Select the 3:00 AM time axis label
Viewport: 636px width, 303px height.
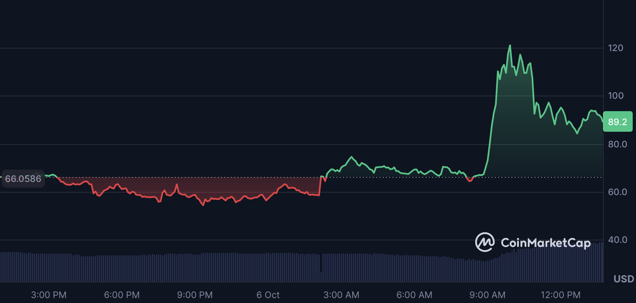341,295
